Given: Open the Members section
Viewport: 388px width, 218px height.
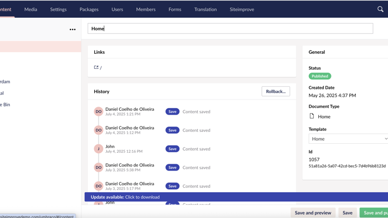Looking at the screenshot, I should point(145,9).
